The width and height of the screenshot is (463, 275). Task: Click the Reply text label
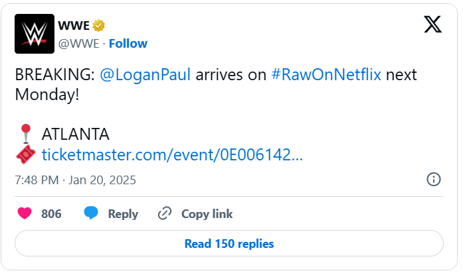(123, 213)
